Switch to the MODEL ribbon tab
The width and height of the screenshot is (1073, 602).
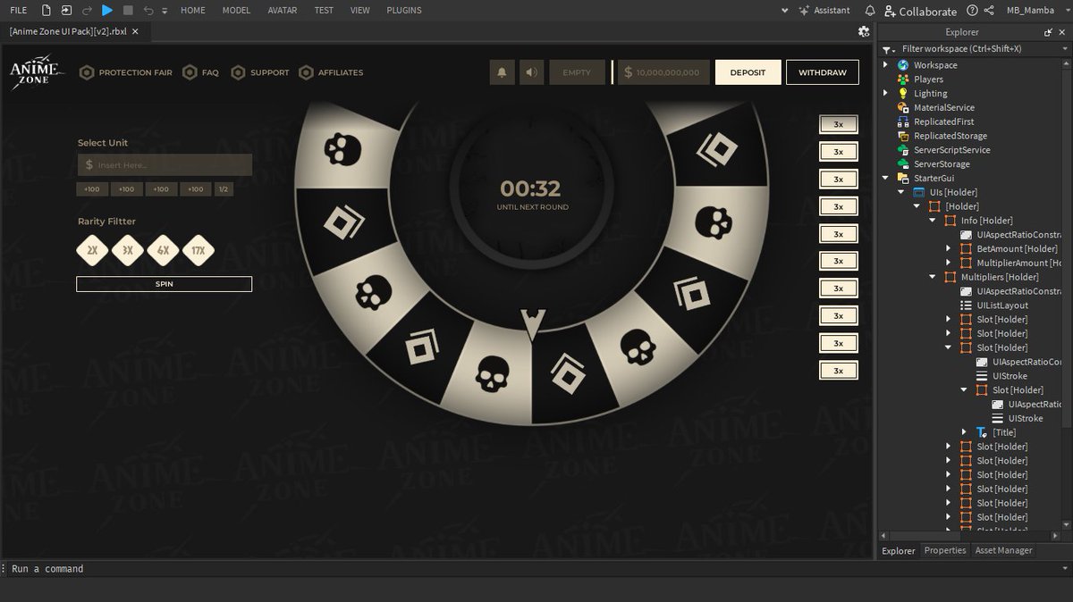[x=237, y=11]
